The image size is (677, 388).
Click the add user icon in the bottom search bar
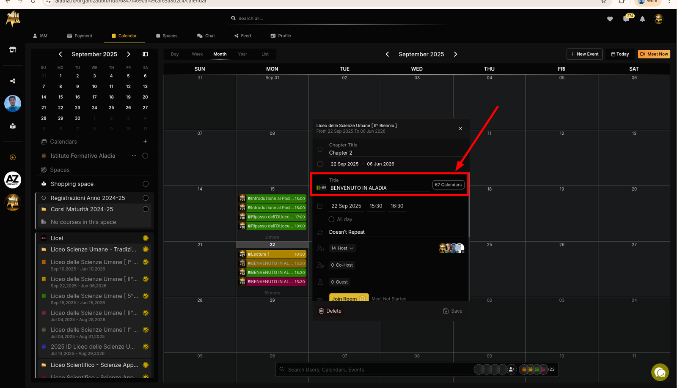[512, 369]
